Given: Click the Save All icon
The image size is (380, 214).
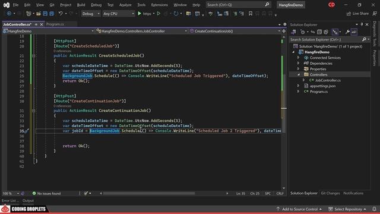Looking at the screenshot, I should click(x=52, y=14).
